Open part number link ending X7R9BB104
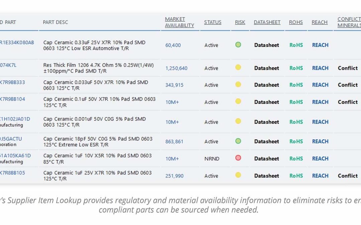361x225 pixels. click(12, 99)
